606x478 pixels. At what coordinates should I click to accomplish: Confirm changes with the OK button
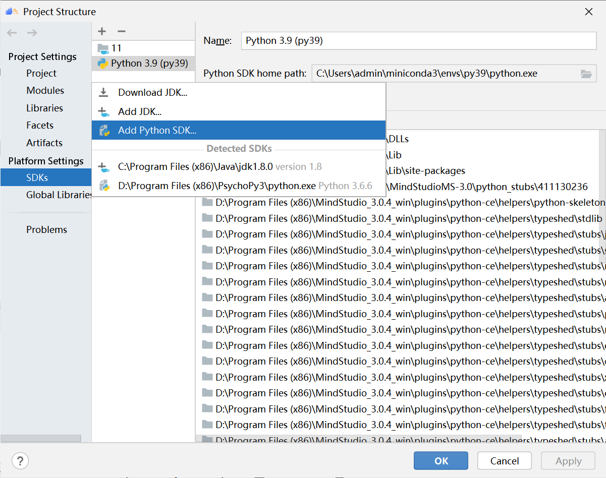[x=440, y=460]
